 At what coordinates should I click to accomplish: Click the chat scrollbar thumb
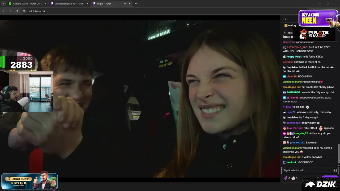(x=338, y=153)
